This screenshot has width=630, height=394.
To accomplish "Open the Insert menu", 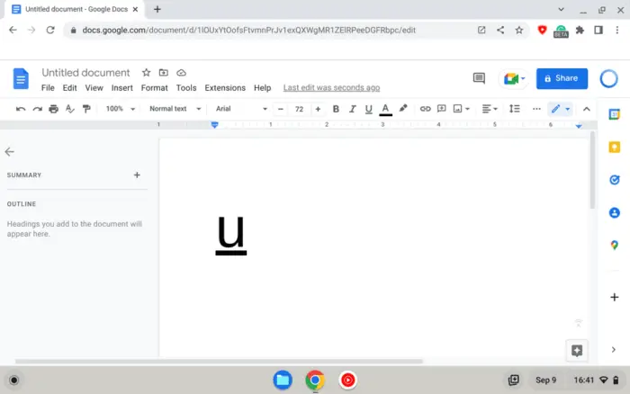I will point(122,88).
